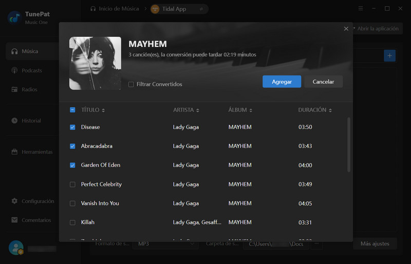Toggle the select-all checkbox beside TÍTULO

[x=72, y=110]
